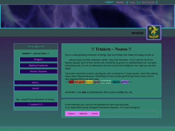175x131 pixels.
Task: Click the teal 'superb' rating label
Action: click(116, 82)
